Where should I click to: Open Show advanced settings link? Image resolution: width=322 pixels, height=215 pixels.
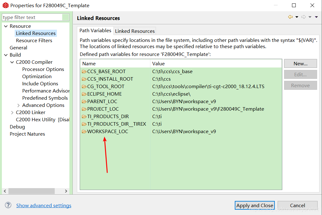(x=44, y=205)
